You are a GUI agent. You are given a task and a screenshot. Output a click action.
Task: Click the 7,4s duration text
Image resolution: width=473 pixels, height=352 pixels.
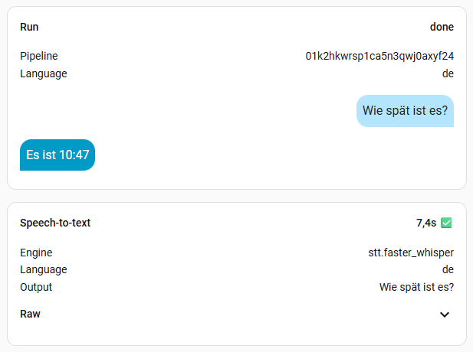tap(426, 223)
